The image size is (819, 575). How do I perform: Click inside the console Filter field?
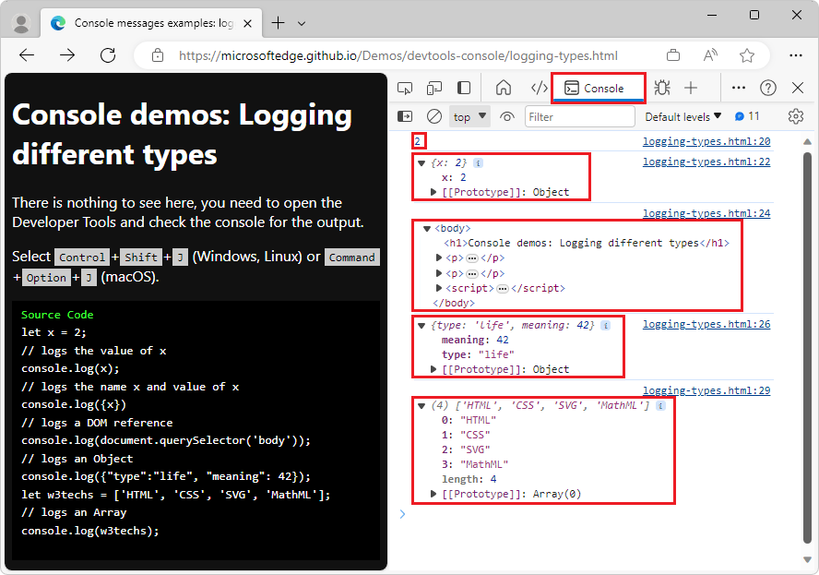tap(579, 116)
